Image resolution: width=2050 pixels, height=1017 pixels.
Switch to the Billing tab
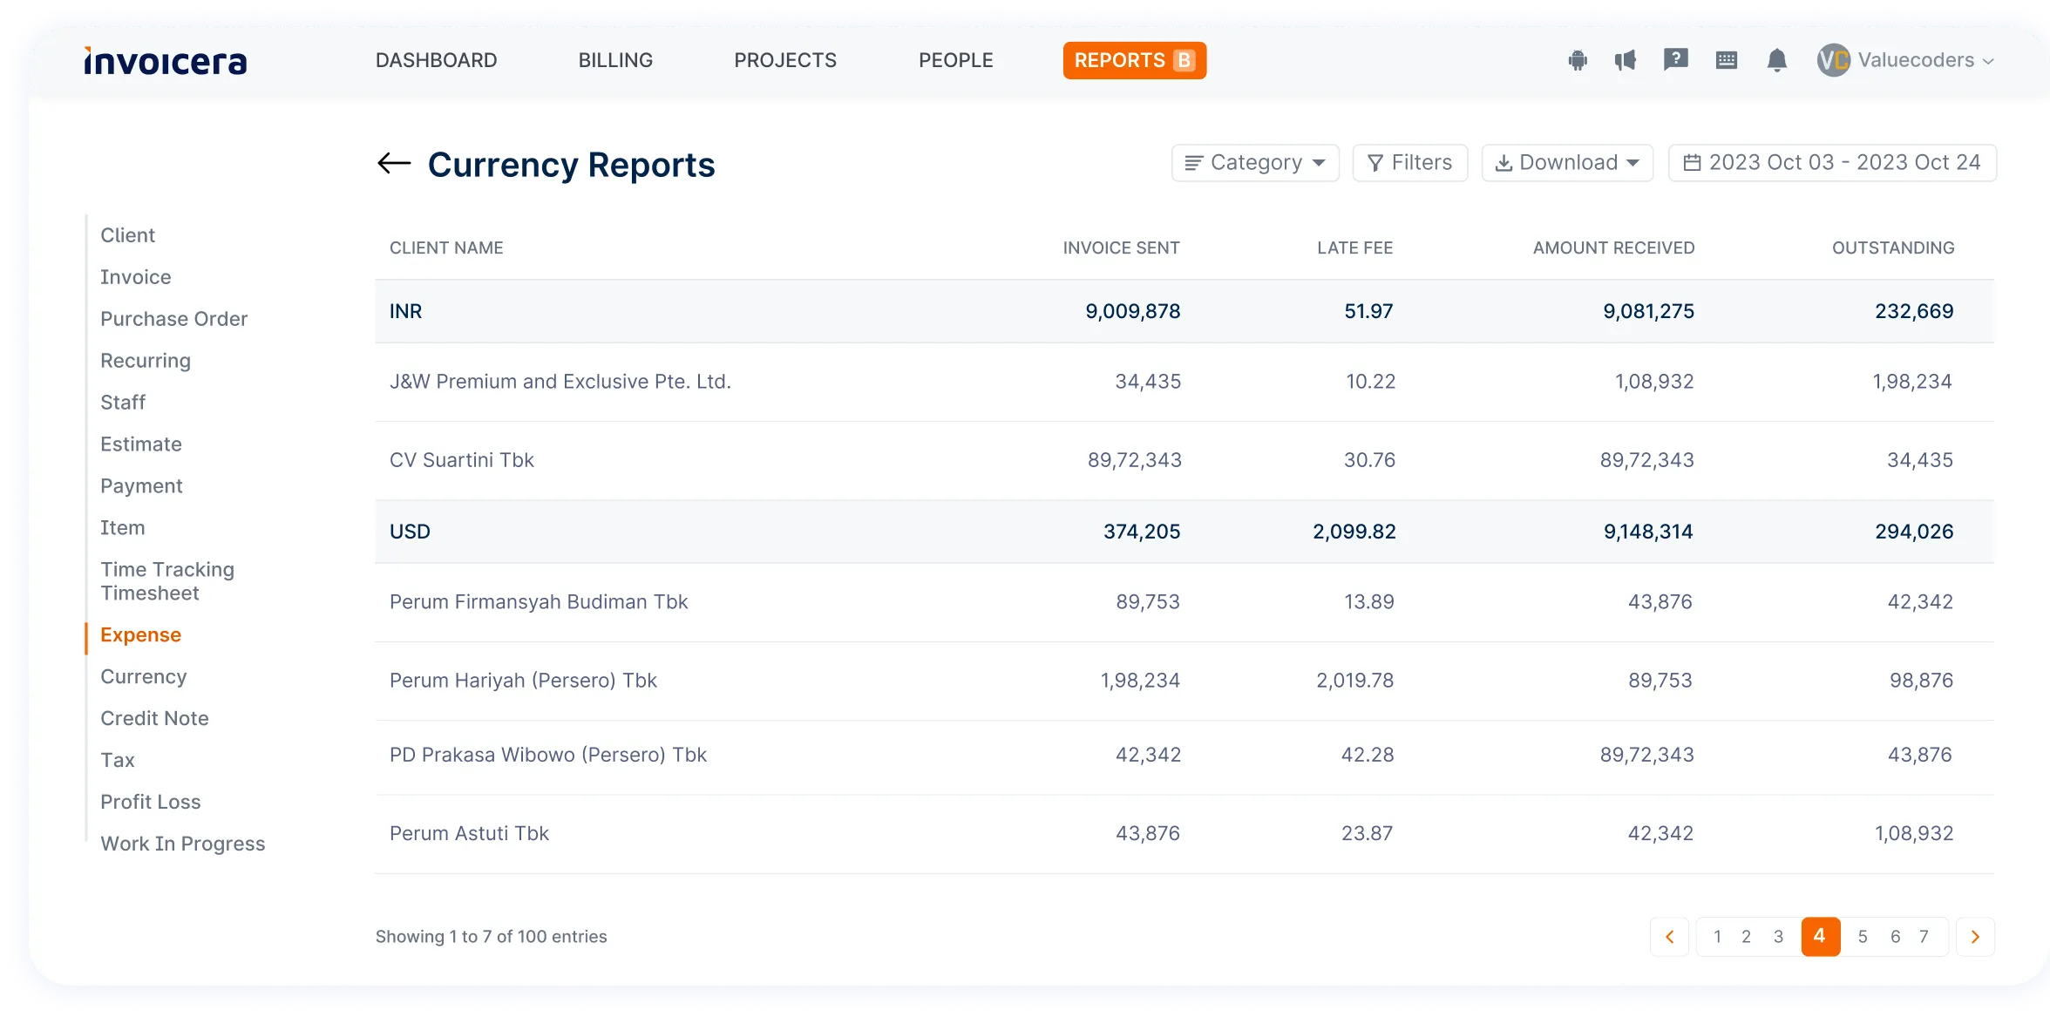click(615, 60)
